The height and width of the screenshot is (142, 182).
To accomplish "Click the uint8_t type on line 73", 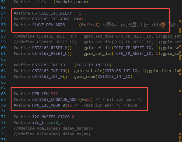I will tap(55, 123).
